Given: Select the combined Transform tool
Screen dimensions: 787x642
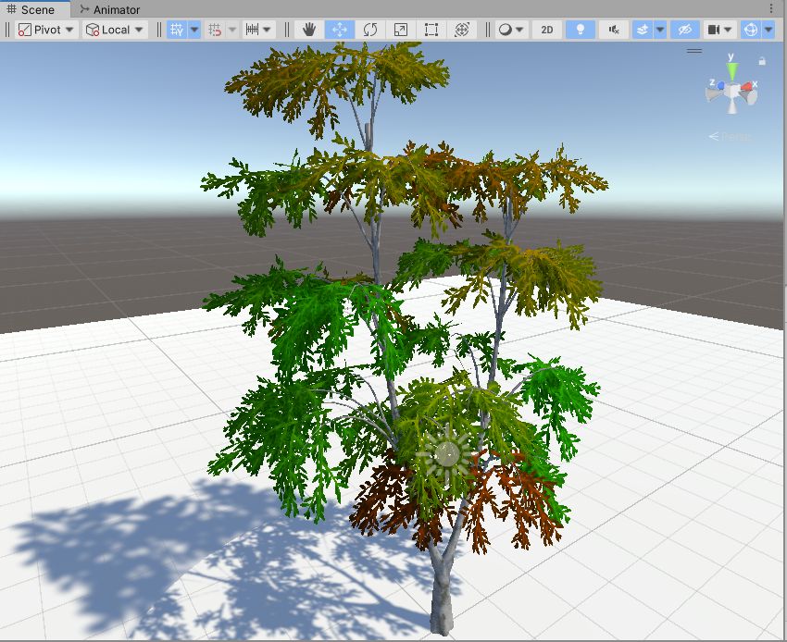Looking at the screenshot, I should pos(460,29).
